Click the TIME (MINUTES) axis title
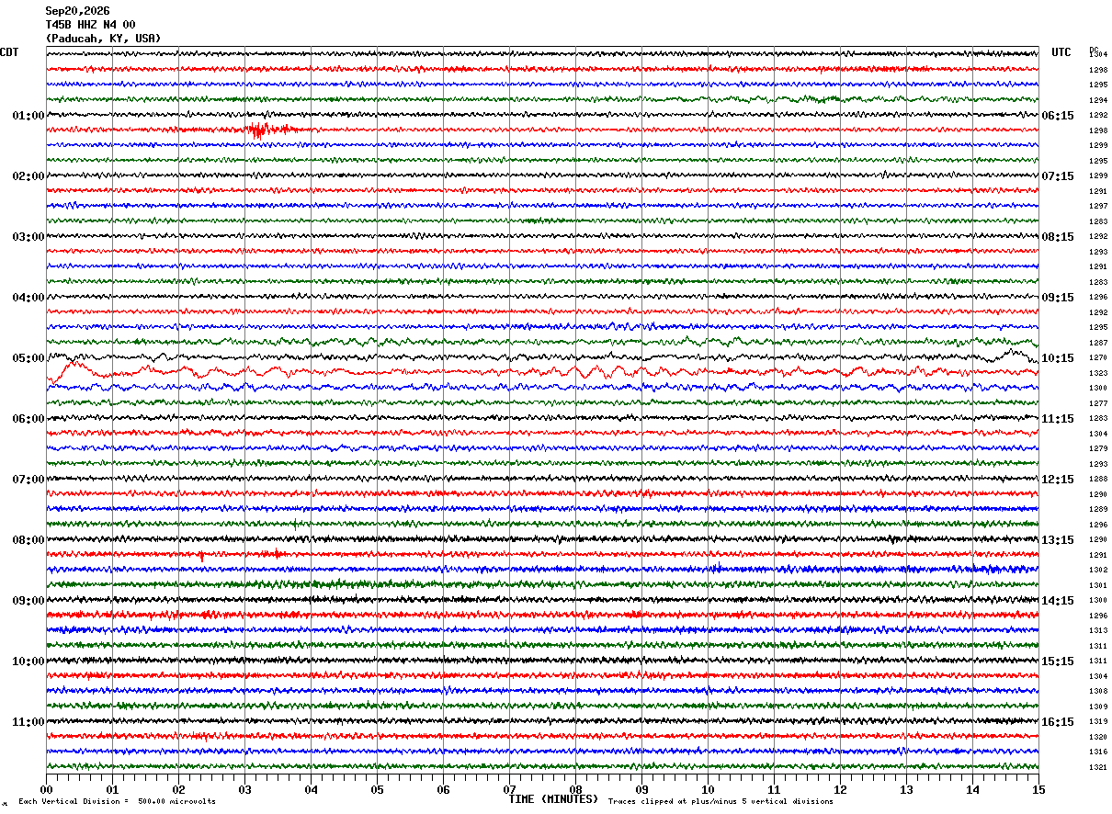This screenshot has width=1112, height=814. [x=553, y=799]
